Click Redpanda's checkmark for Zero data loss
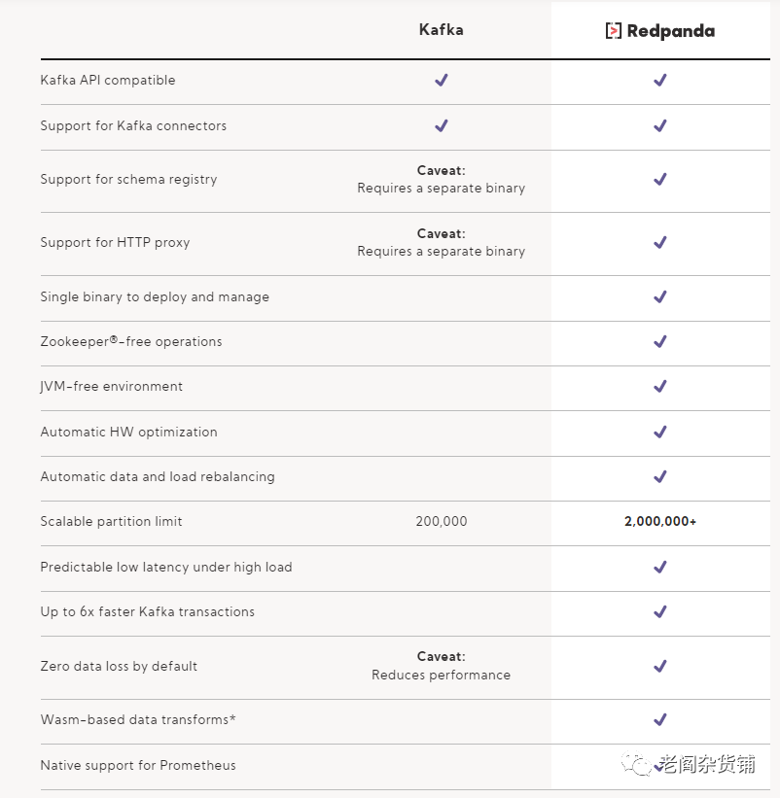This screenshot has height=798, width=780. (x=660, y=666)
